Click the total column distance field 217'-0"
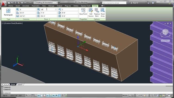Image resolution: width=174 pixels, height=98 pixels. (x=28, y=16)
